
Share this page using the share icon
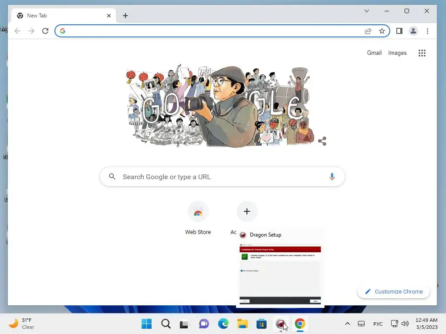[x=368, y=31]
